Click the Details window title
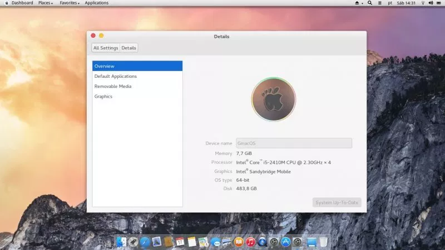This screenshot has height=250, width=445. coord(221,36)
